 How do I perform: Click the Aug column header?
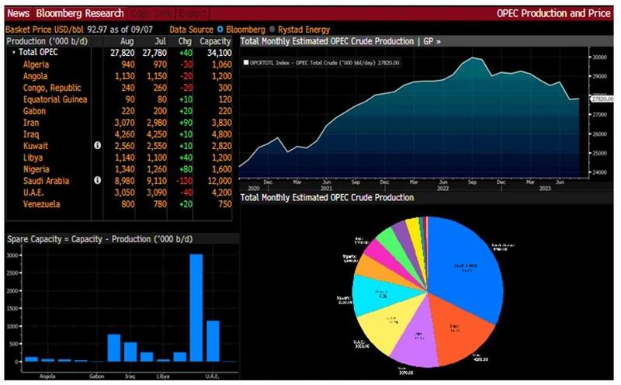(128, 40)
